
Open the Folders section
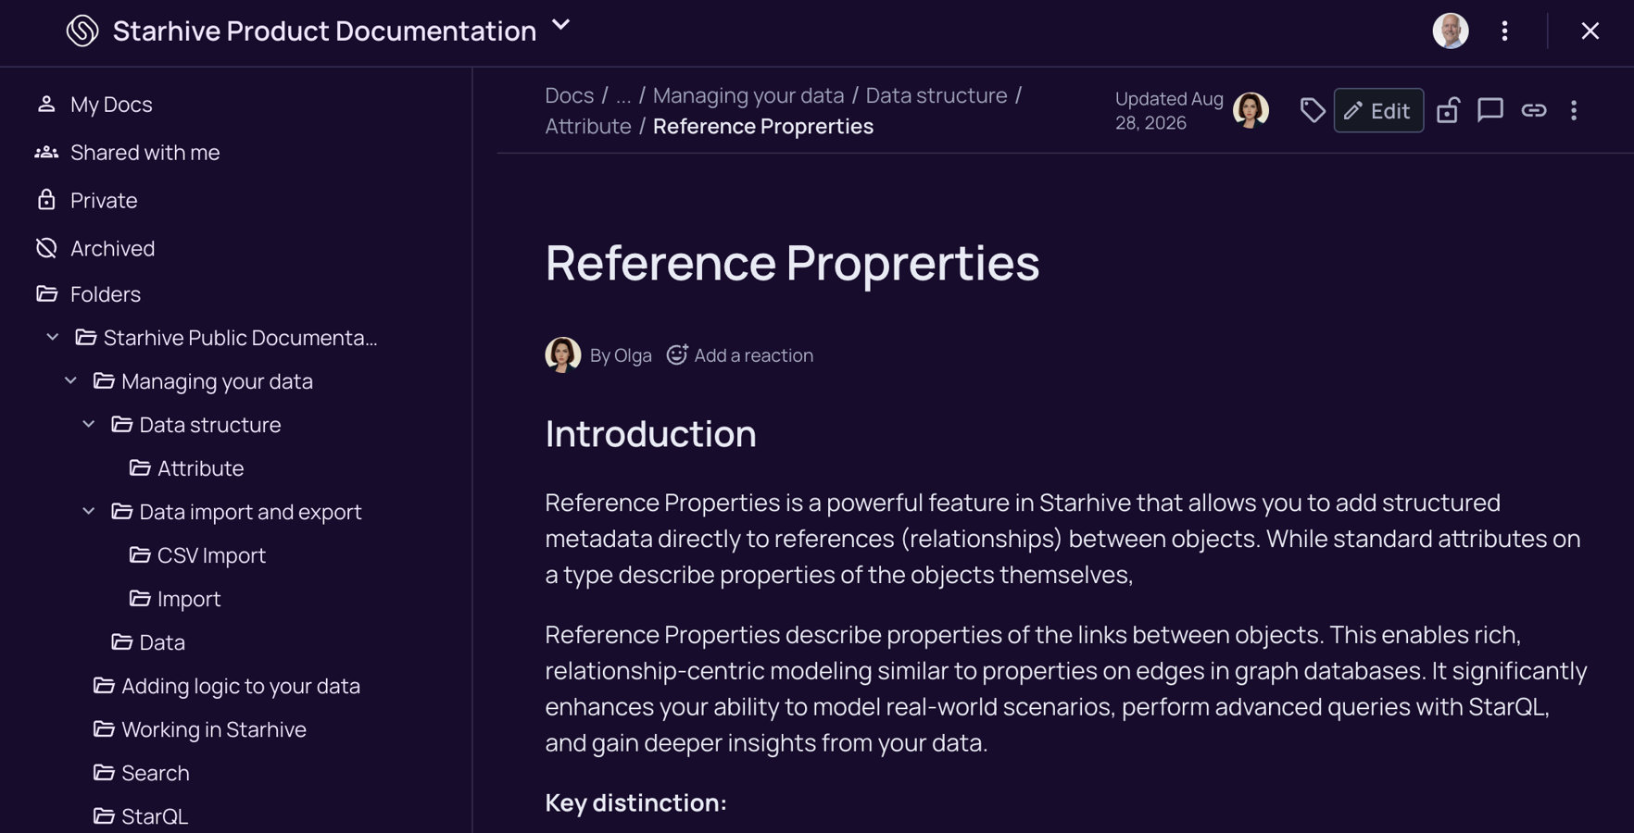(x=106, y=294)
